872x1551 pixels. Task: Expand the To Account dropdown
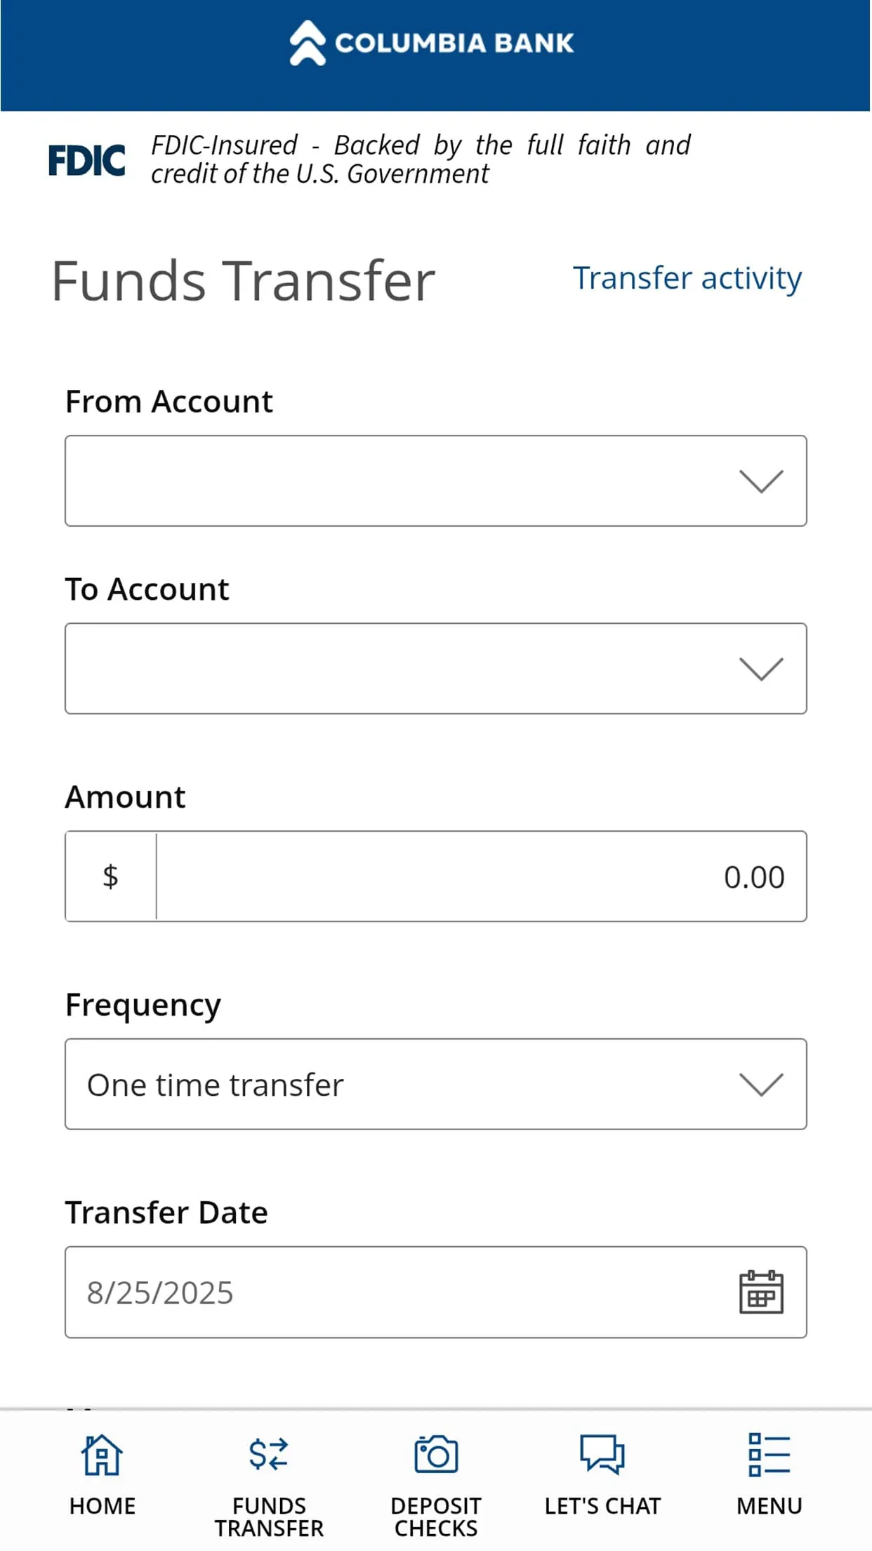pos(761,669)
